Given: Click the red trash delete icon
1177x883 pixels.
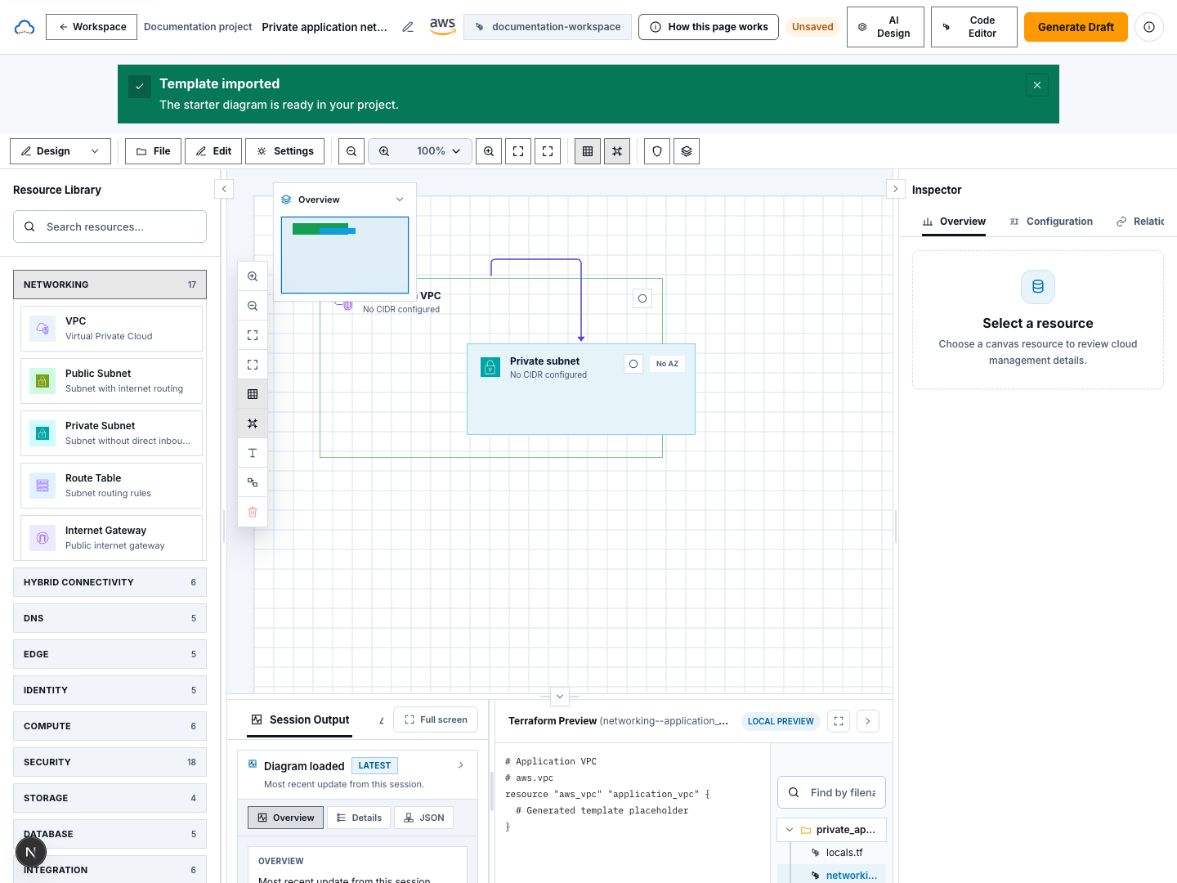Looking at the screenshot, I should point(253,512).
